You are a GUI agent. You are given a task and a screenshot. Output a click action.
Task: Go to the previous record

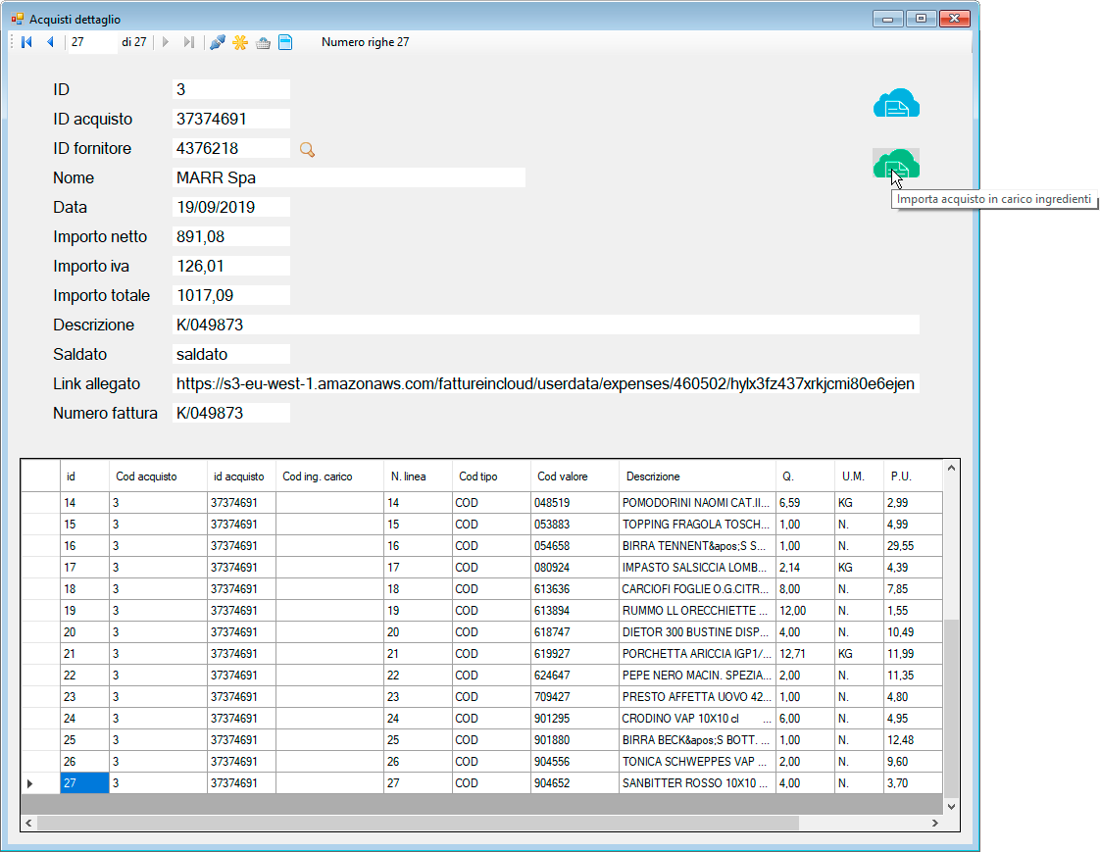point(51,42)
